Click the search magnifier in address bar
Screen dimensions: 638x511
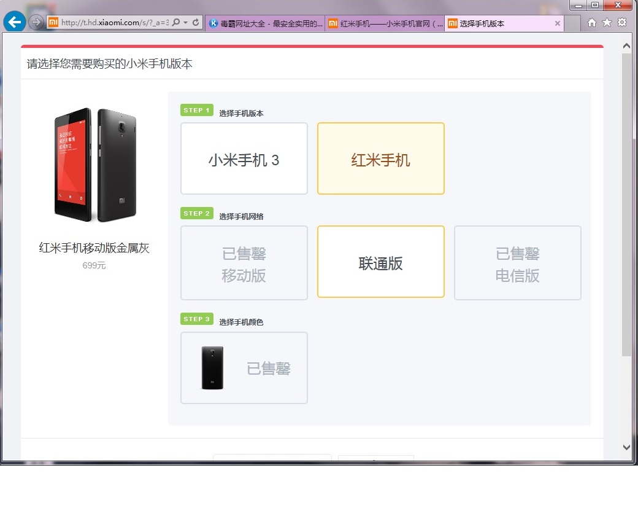coord(176,22)
